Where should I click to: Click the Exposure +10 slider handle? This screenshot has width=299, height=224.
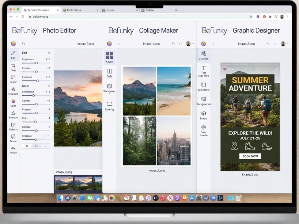(38, 81)
